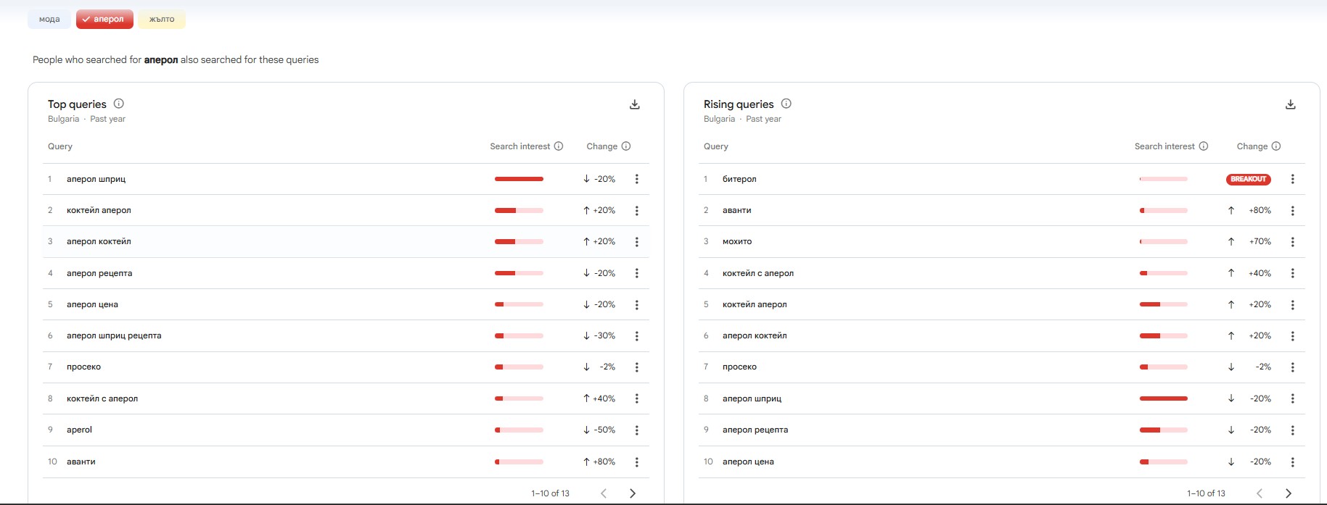Click search interest bar for rising битерол
The height and width of the screenshot is (505, 1327).
click(x=1164, y=179)
